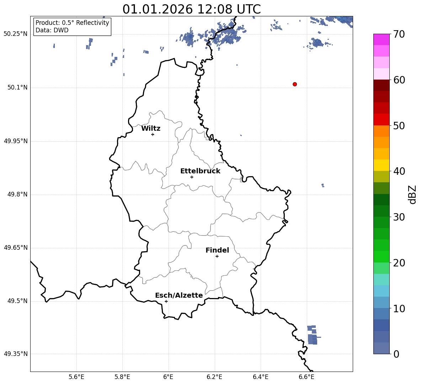Click the 6°E longitude label
The height and width of the screenshot is (384, 421).
168,377
